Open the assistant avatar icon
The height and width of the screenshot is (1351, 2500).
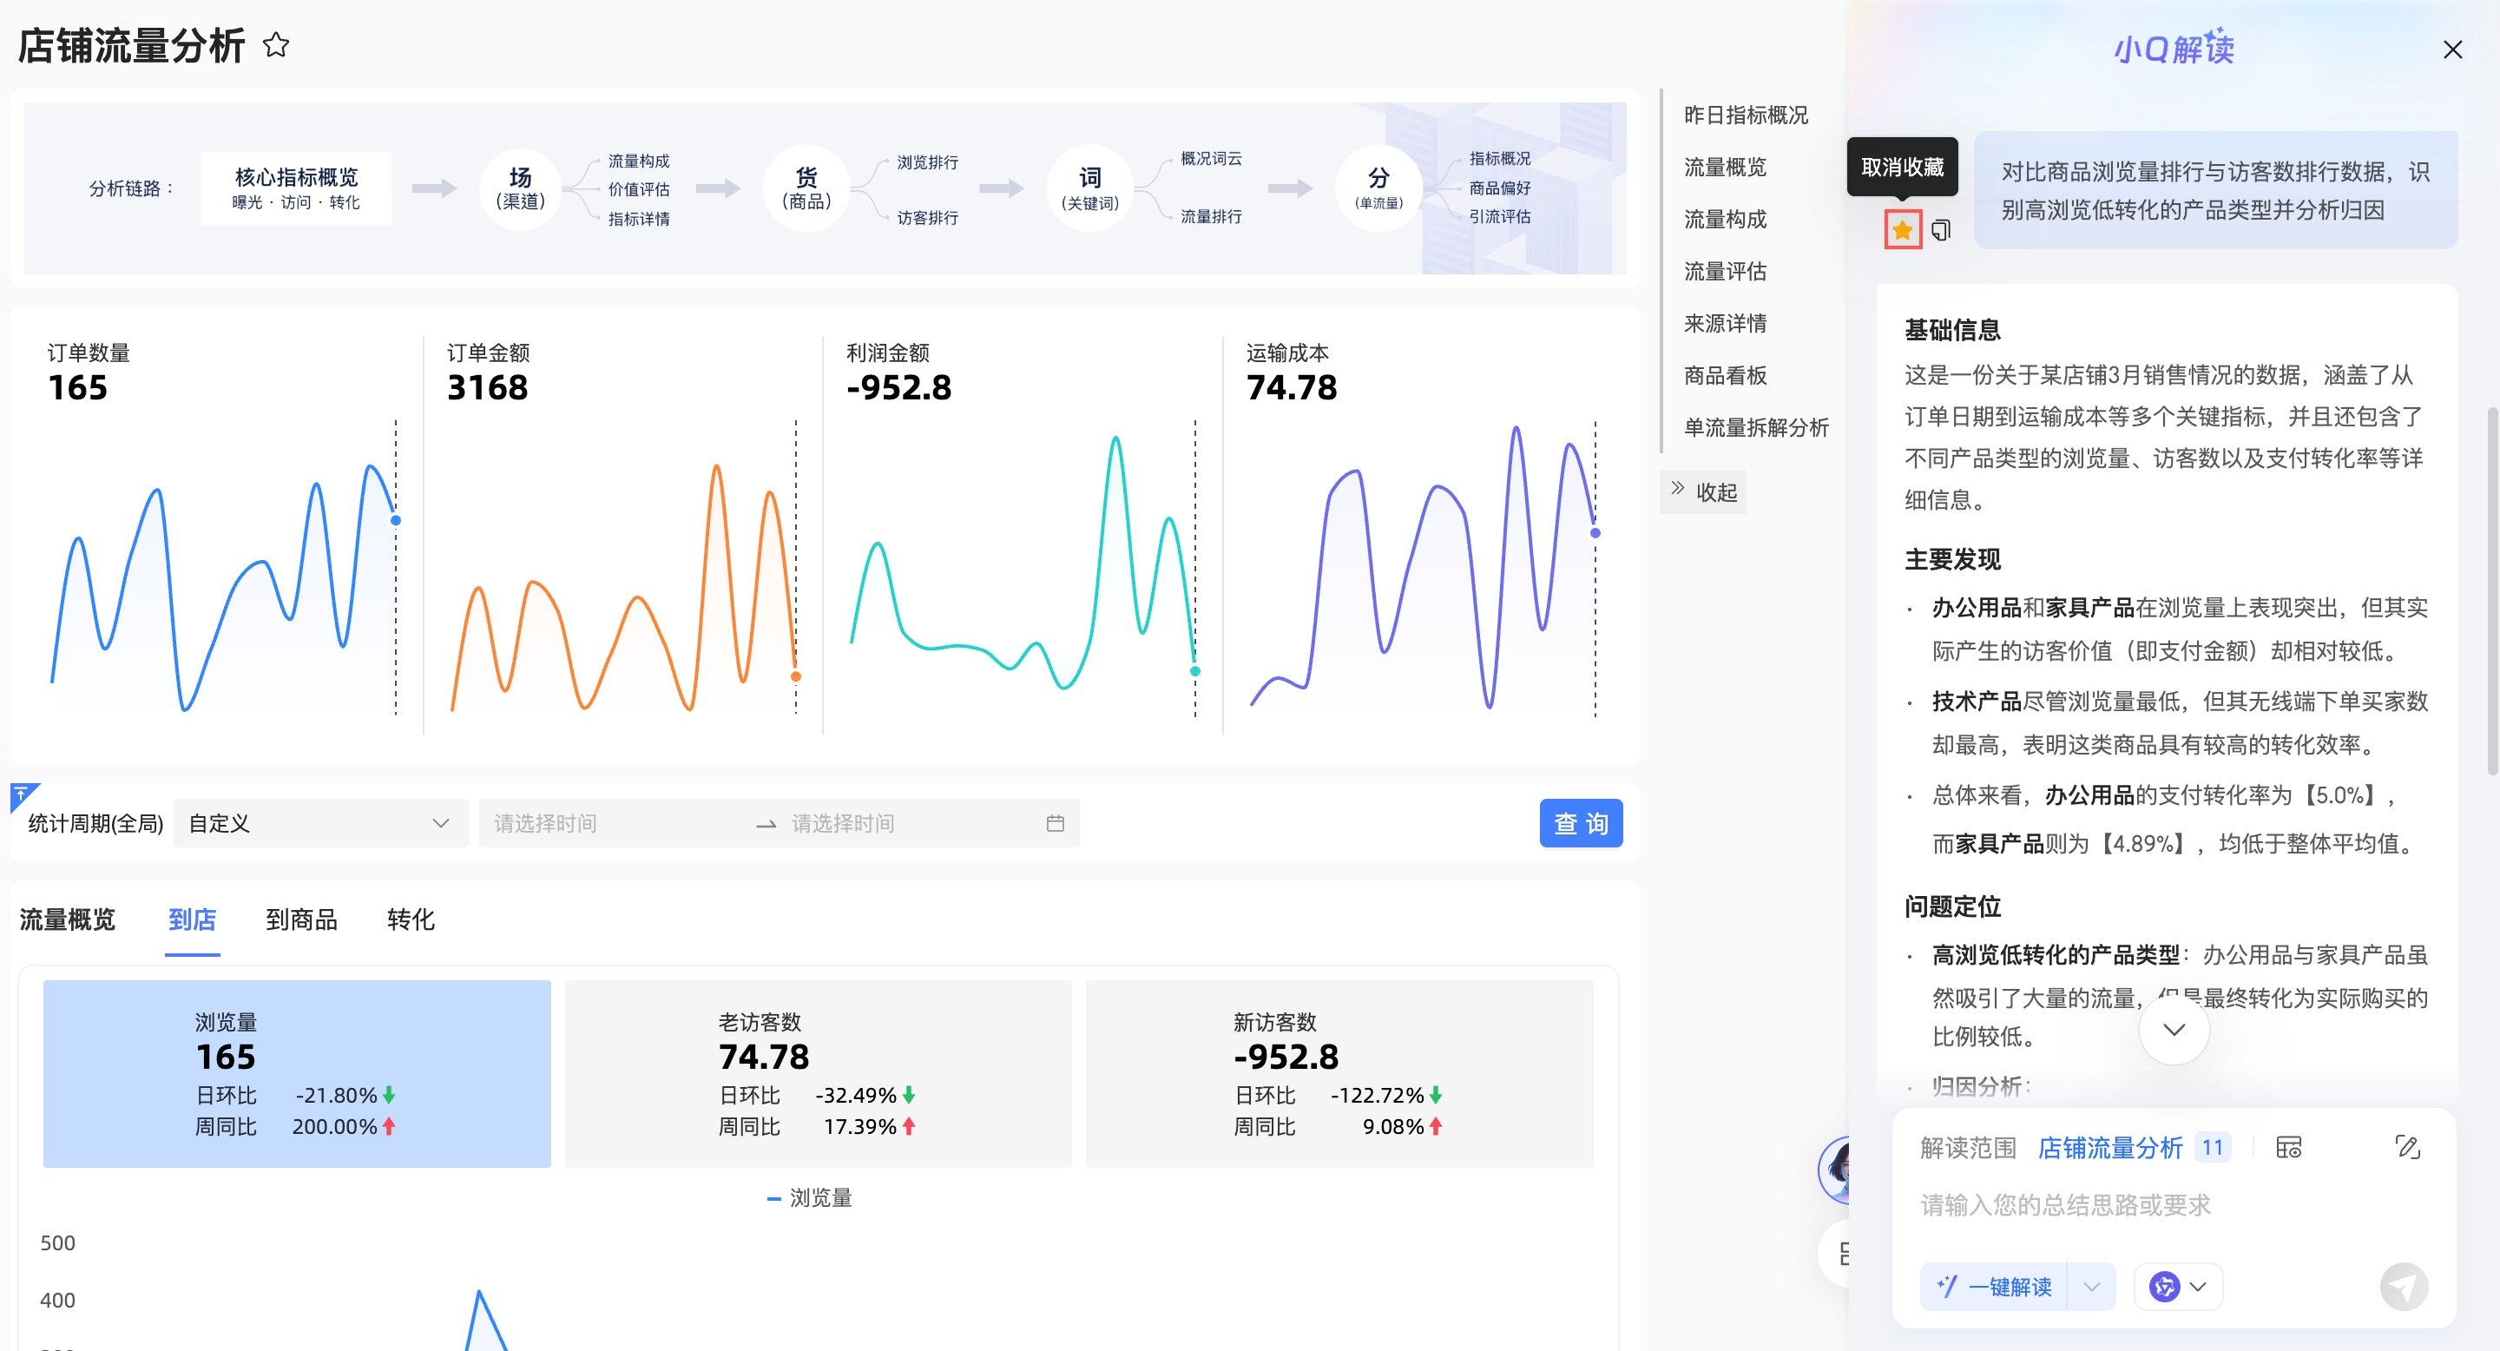click(x=1836, y=1169)
